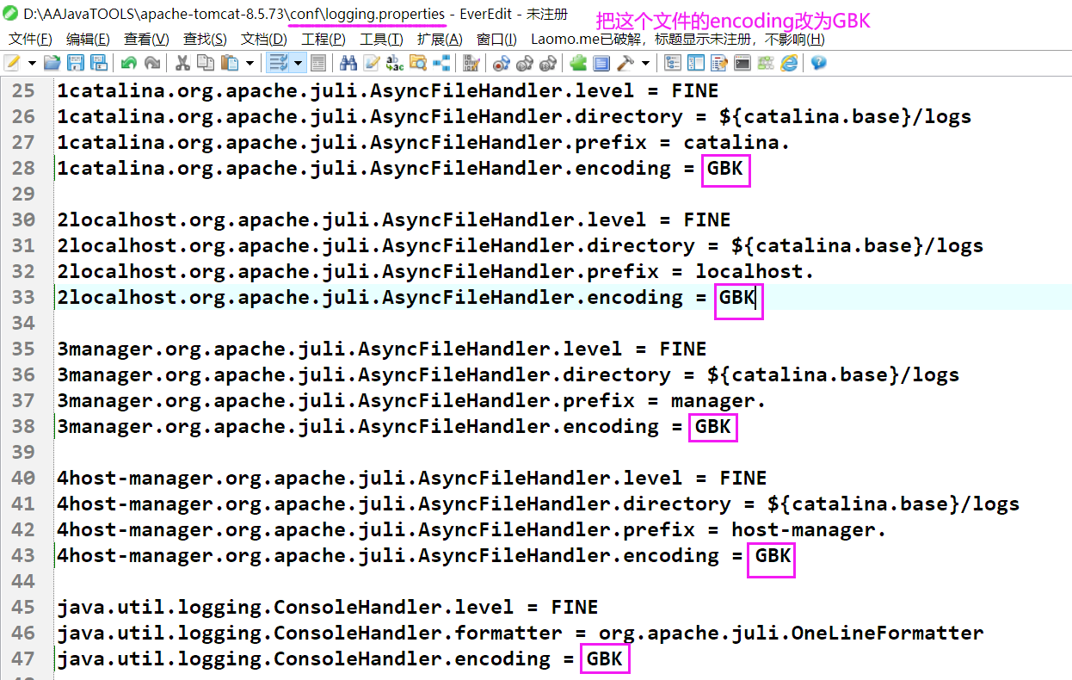Open Replace with the ab-ac icon
The width and height of the screenshot is (1072, 680).
[395, 63]
